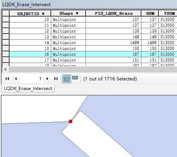Click FID_LQDK_Erase cell showing 1499
Screen dimensions: 177x157
[x=113, y=43]
